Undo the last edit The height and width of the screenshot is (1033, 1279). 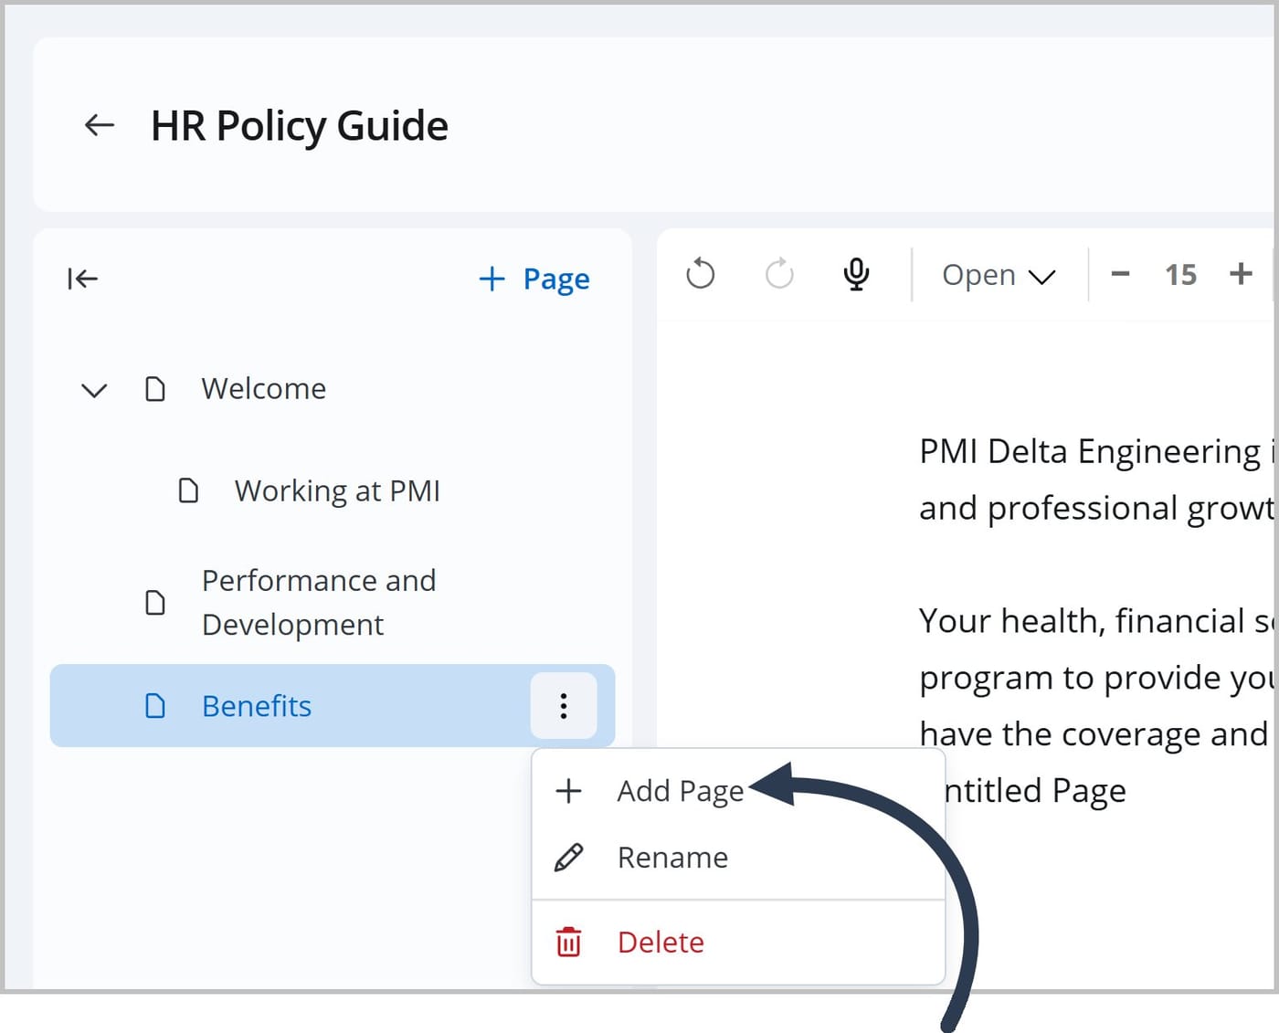coord(701,273)
